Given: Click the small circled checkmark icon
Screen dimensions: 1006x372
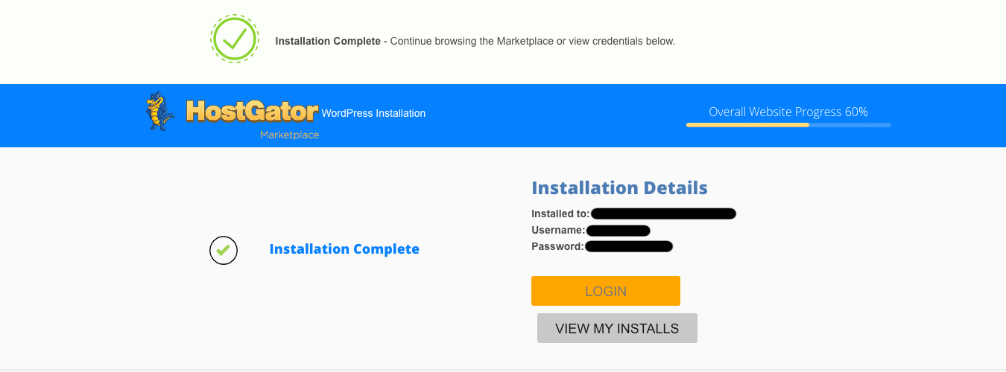Looking at the screenshot, I should [224, 251].
